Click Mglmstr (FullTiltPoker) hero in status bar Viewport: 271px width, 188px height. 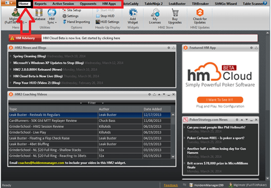[248, 185]
